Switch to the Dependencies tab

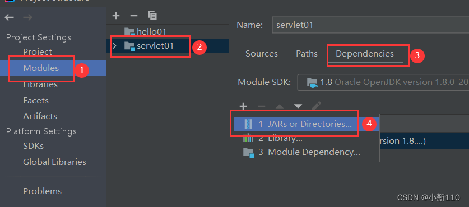click(365, 54)
